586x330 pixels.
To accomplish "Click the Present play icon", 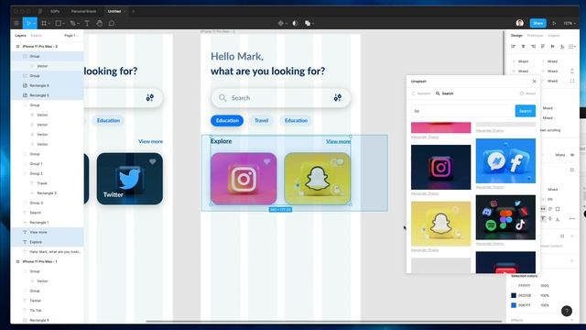I will [x=554, y=23].
